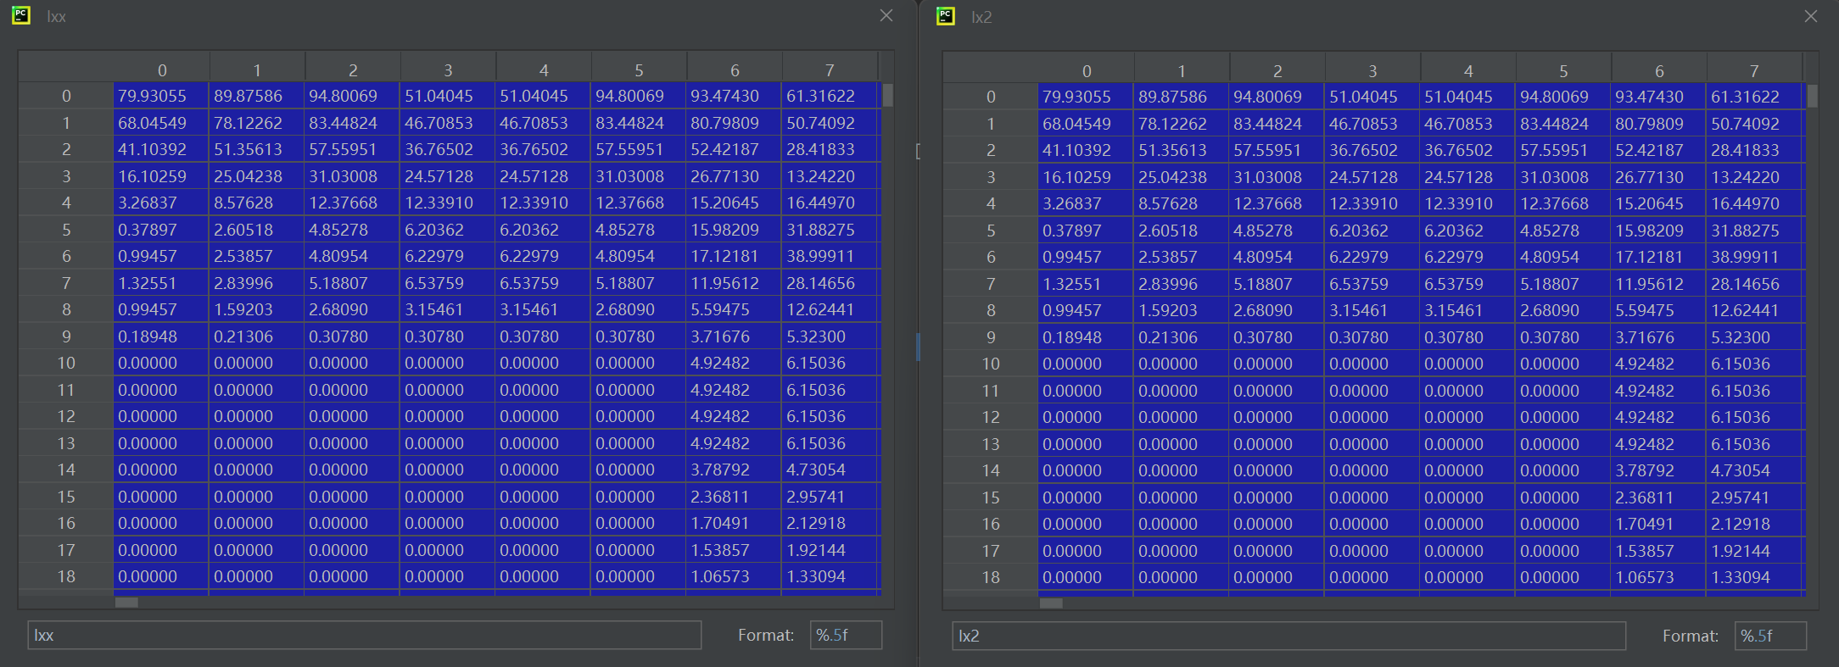This screenshot has height=667, width=1839.
Task: Select cell 3.71676 in the Ixx table
Action: click(x=734, y=336)
